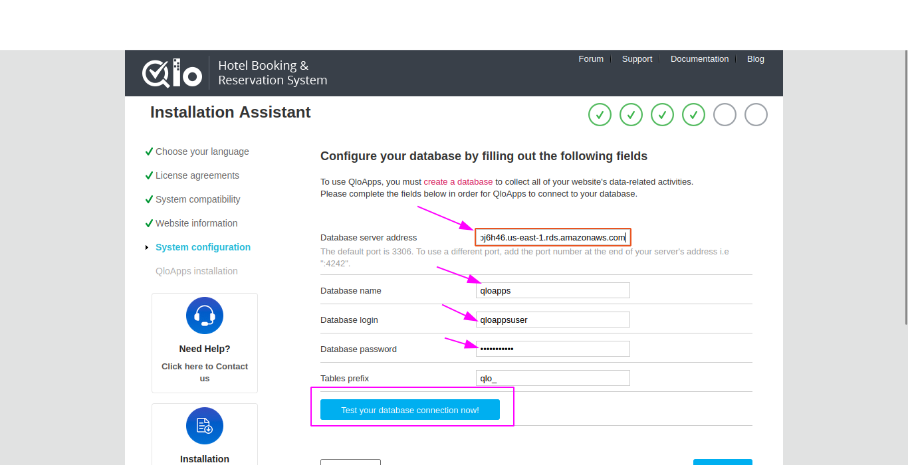Select the Database login field
Viewport: 908px width, 465px height.
pyautogui.click(x=553, y=320)
